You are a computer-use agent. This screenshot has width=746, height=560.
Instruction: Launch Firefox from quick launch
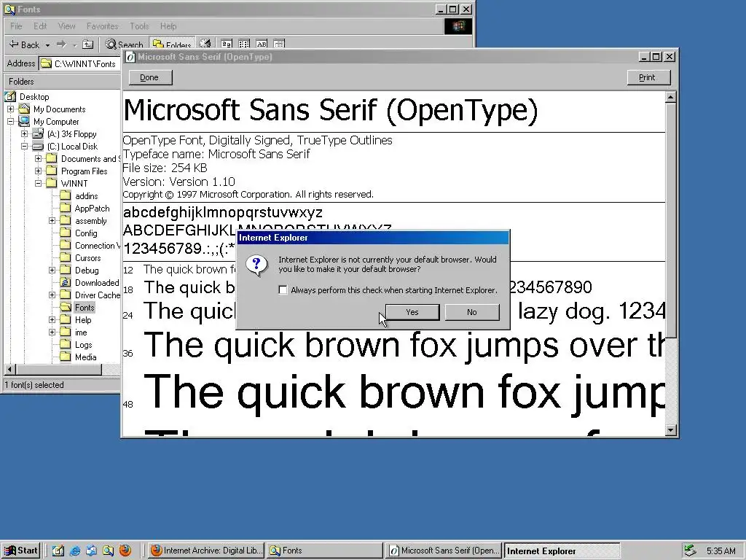coord(125,551)
